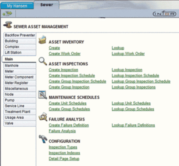This screenshot has height=166, width=179.
Task: Open the Lookup Group Inspections link
Action: (x=134, y=87)
